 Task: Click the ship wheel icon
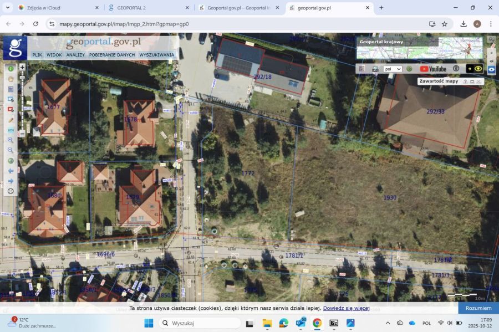click(x=456, y=68)
